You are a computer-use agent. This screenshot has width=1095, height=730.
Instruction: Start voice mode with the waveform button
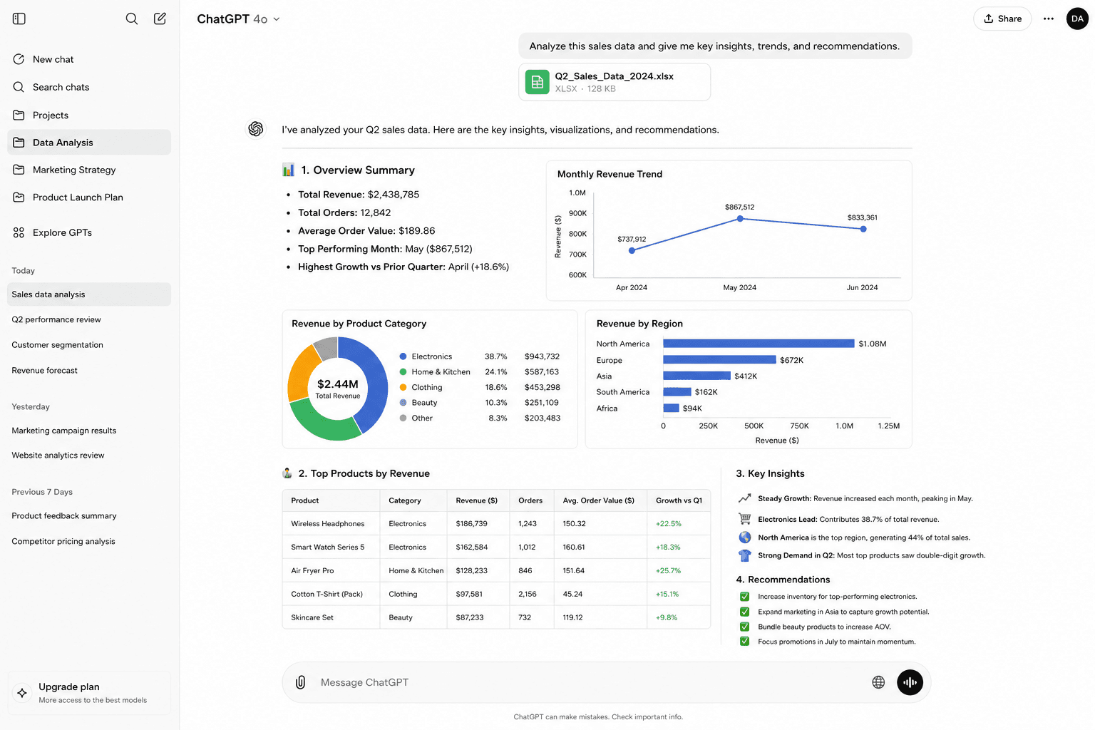pyautogui.click(x=910, y=682)
